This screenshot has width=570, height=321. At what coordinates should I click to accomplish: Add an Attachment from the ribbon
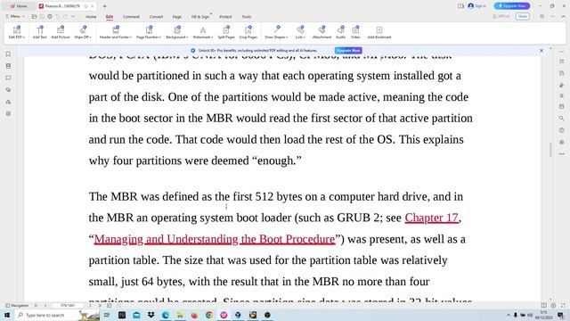pyautogui.click(x=322, y=32)
